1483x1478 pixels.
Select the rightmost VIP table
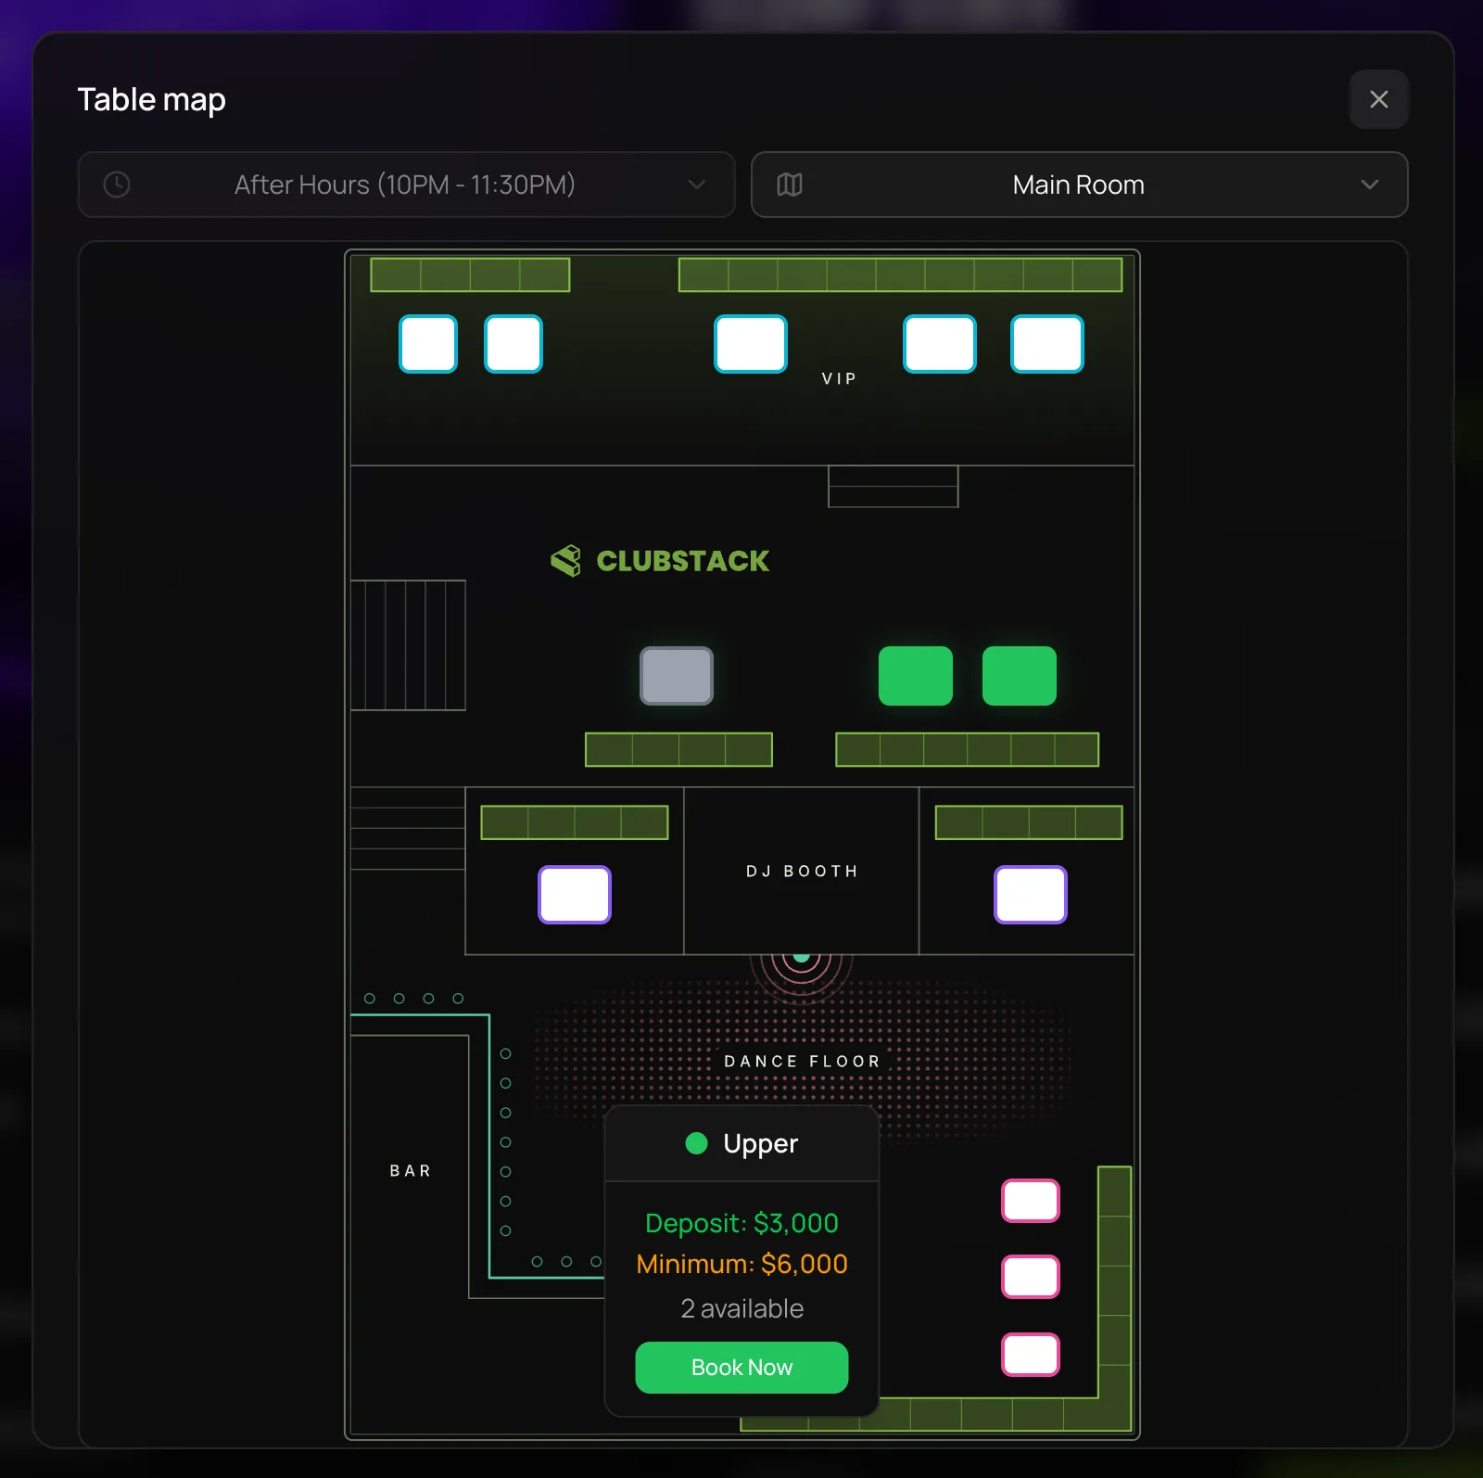click(x=1047, y=344)
